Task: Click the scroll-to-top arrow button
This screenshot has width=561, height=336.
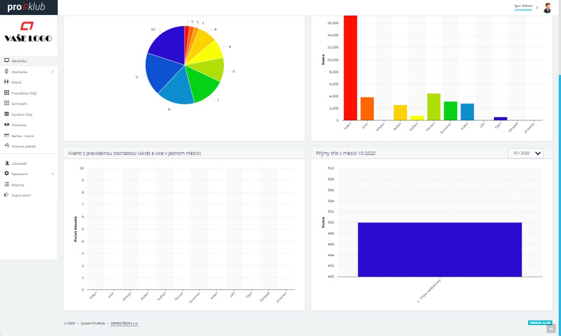Action: [550, 329]
